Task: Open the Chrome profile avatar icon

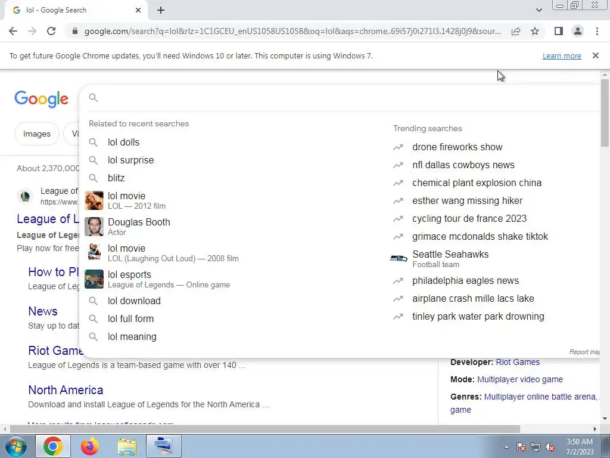Action: (578, 31)
